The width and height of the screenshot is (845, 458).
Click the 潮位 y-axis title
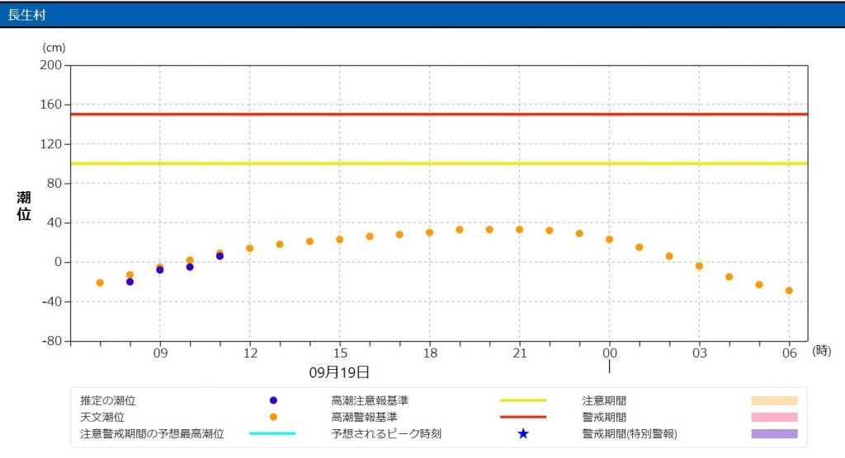(24, 206)
